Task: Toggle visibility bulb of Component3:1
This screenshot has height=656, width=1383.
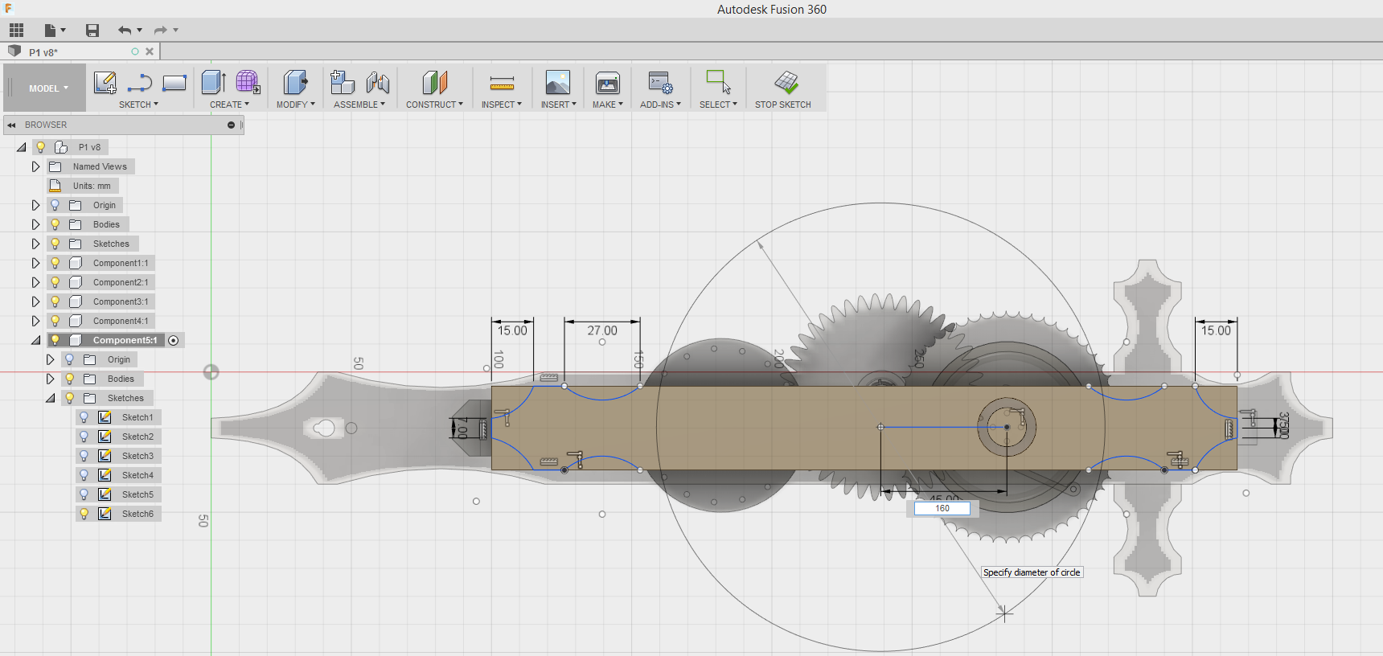Action: pyautogui.click(x=55, y=301)
